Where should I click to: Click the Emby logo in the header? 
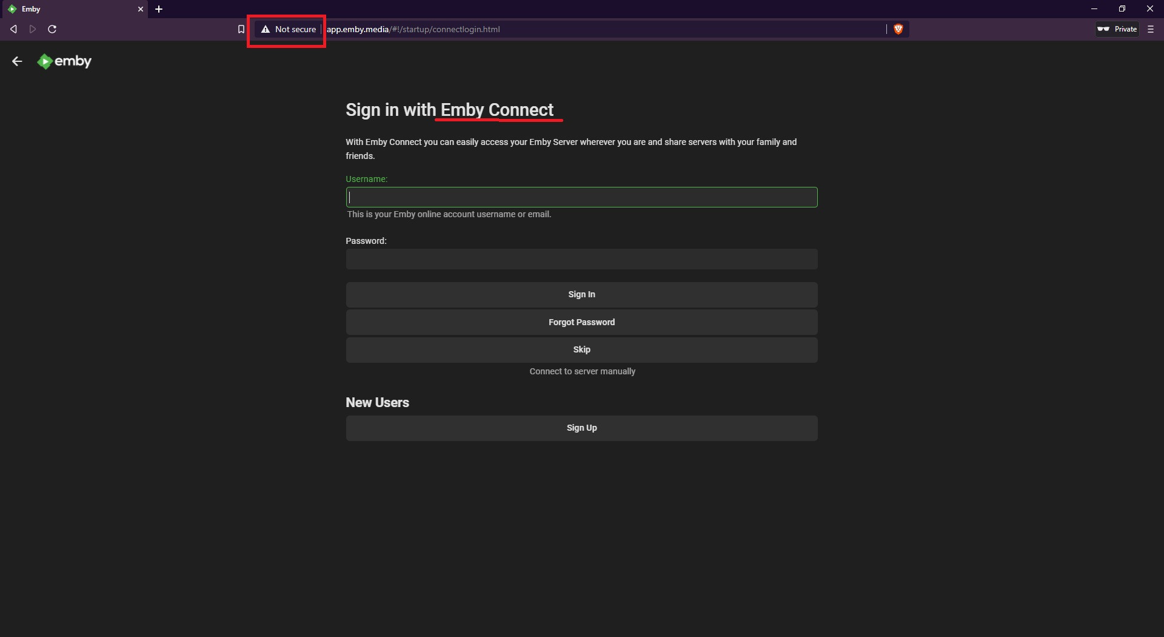click(64, 61)
